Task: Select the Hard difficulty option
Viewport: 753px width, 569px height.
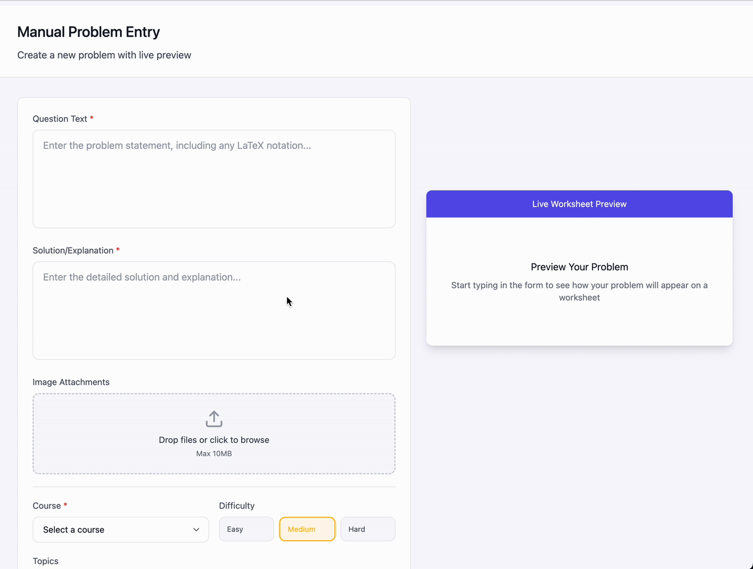Action: pyautogui.click(x=368, y=529)
